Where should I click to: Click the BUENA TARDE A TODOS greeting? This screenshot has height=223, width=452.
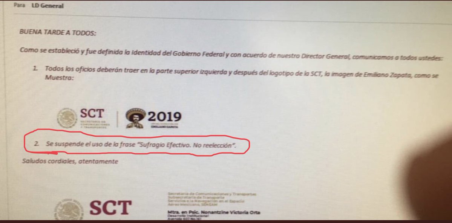point(58,32)
